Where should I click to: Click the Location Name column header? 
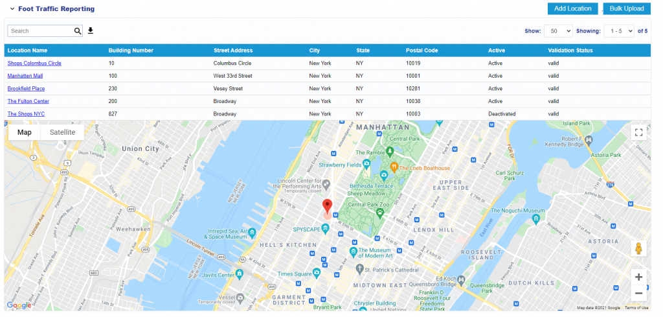coord(27,51)
